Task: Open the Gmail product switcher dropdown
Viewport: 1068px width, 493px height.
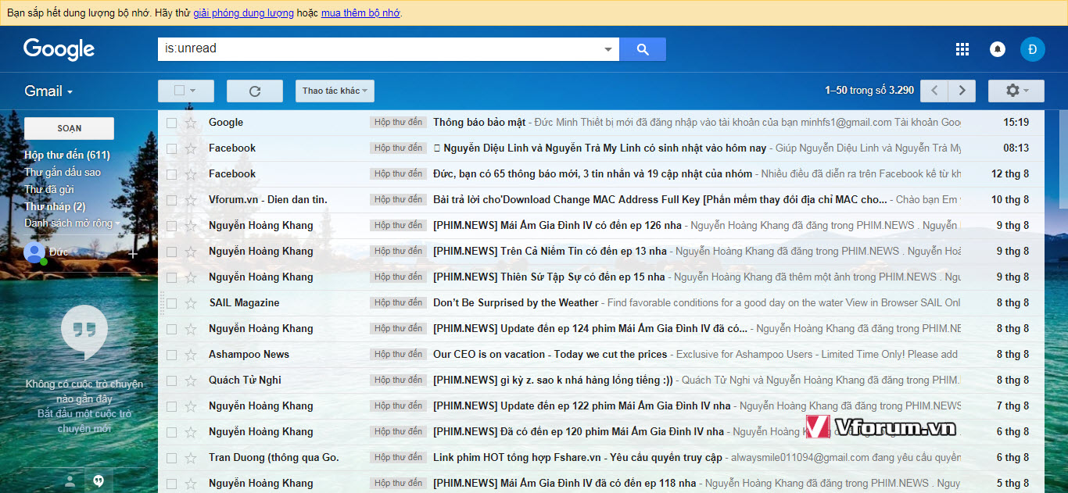Action: (48, 91)
